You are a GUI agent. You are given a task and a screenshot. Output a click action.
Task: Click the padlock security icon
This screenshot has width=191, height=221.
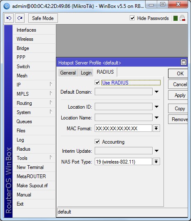click(182, 18)
